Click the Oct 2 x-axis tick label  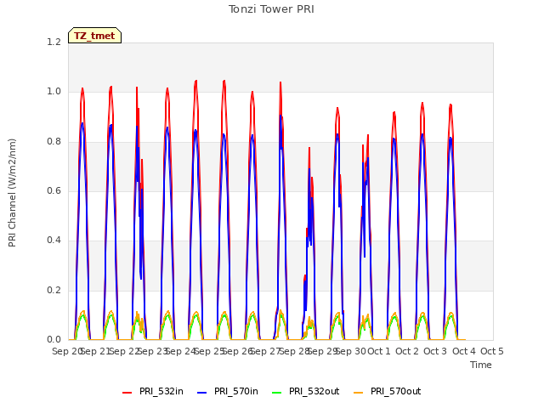(x=407, y=351)
